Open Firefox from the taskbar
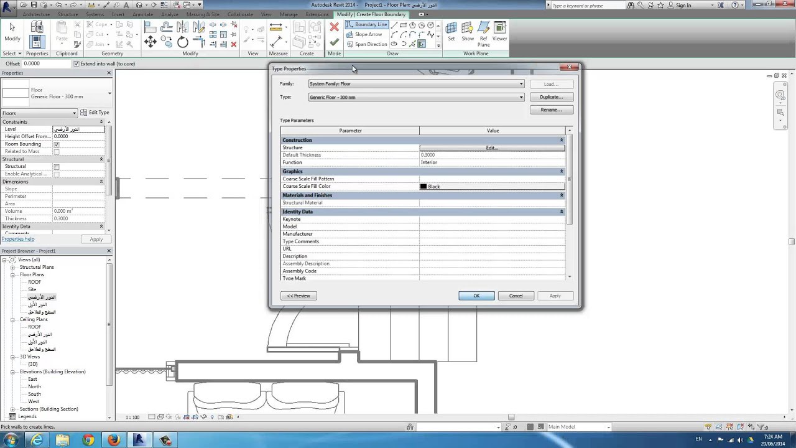Image resolution: width=796 pixels, height=448 pixels. [113, 440]
